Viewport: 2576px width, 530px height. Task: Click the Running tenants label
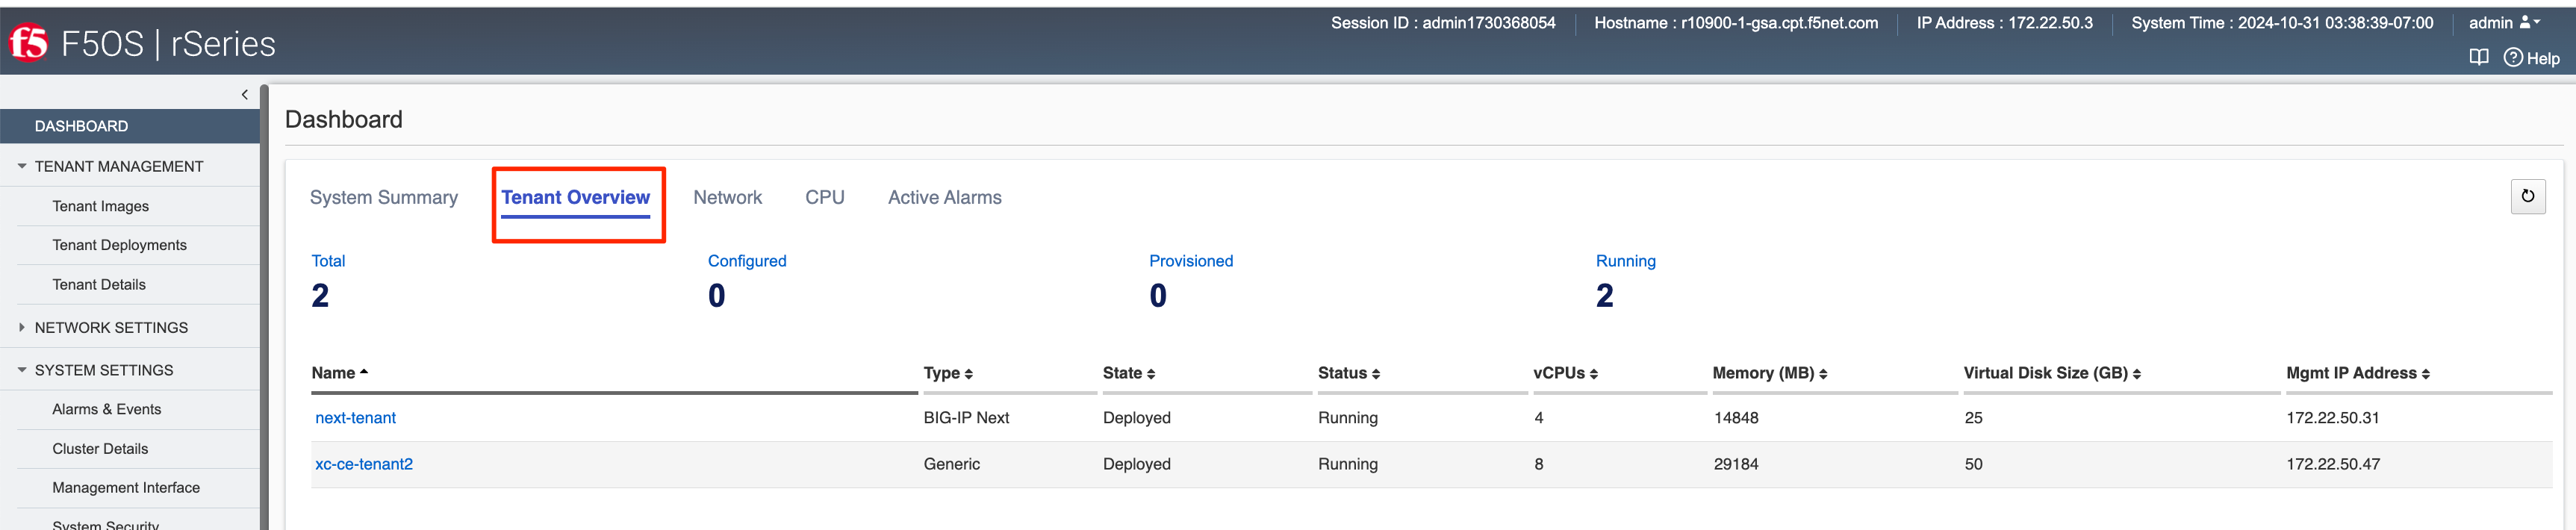point(1626,261)
